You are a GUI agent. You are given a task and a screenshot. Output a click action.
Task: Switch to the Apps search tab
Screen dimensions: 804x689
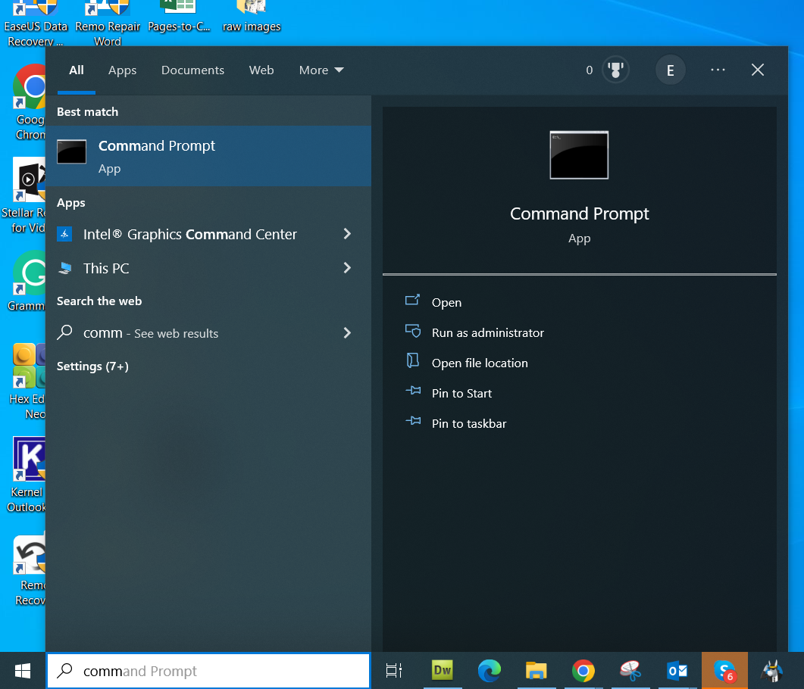[x=122, y=70]
